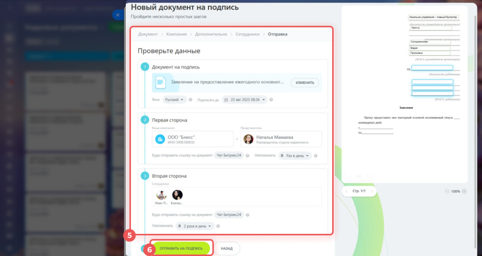The height and width of the screenshot is (256, 482).
Task: Open first party reminder dropdown Раз в день
Action: click(295, 156)
